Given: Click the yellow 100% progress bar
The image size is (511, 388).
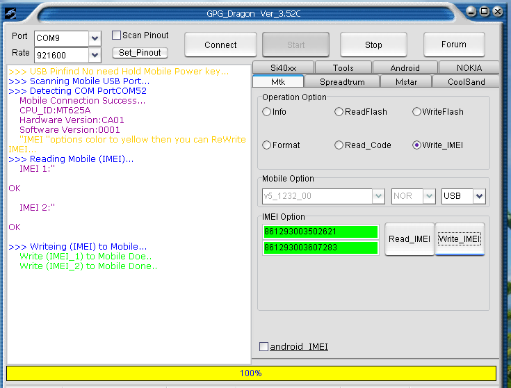Looking at the screenshot, I should [x=251, y=373].
